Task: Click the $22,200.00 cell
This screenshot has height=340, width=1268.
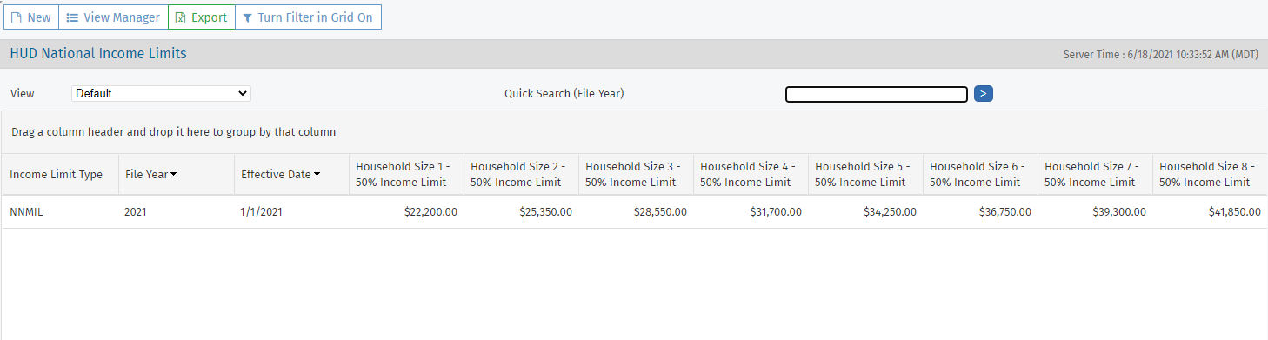Action: tap(406, 212)
